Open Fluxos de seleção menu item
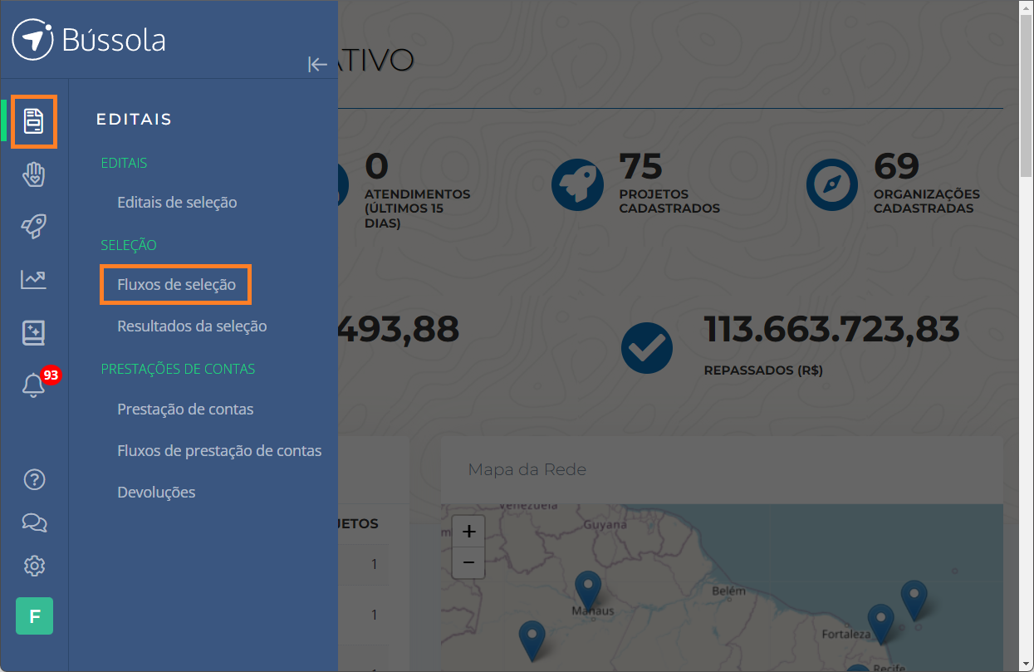 pyautogui.click(x=176, y=285)
